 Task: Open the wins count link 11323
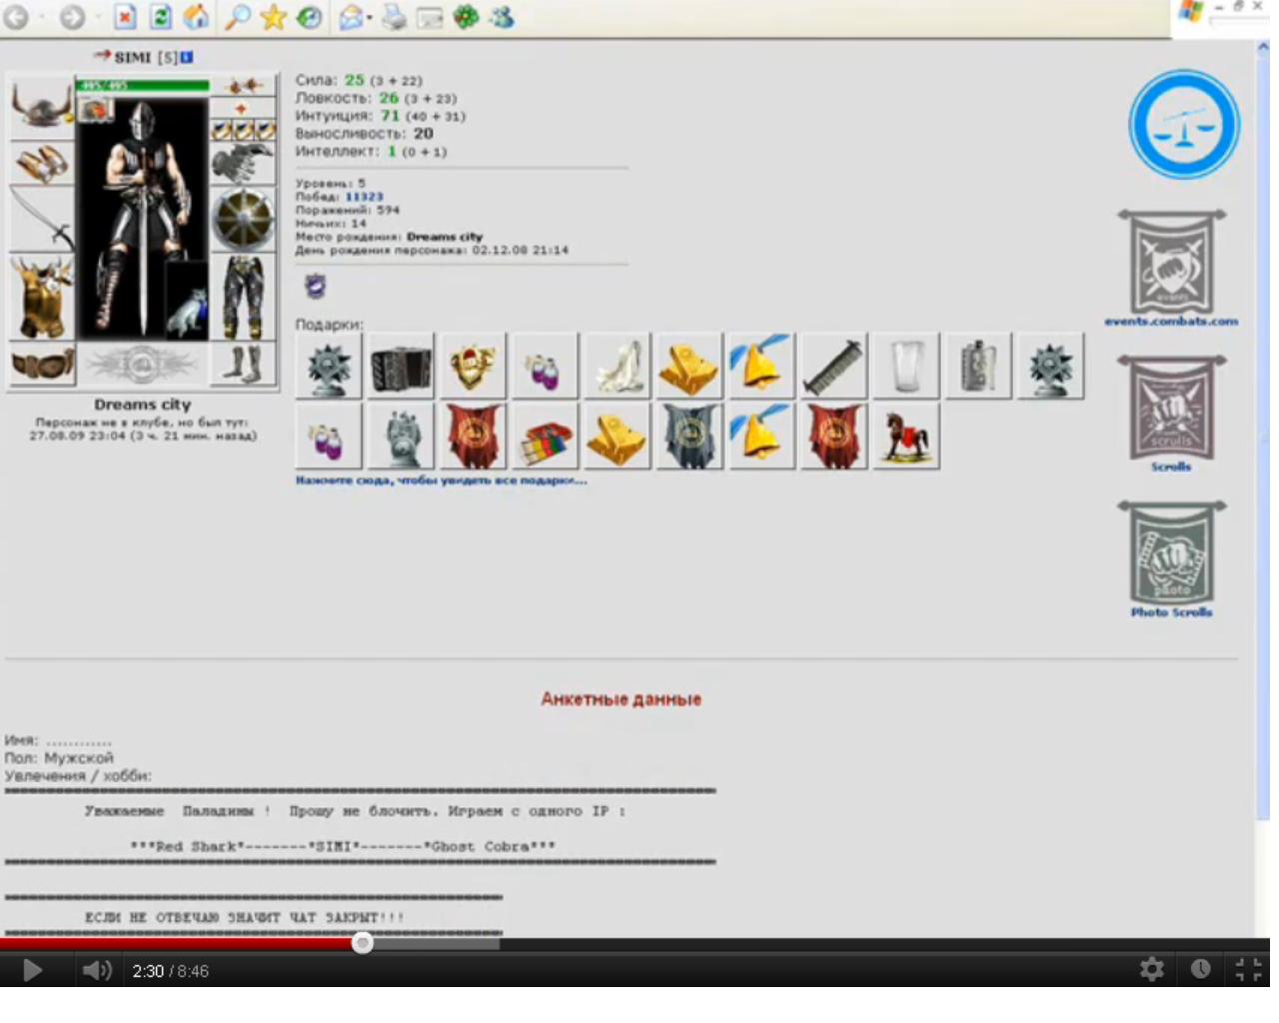tap(364, 197)
